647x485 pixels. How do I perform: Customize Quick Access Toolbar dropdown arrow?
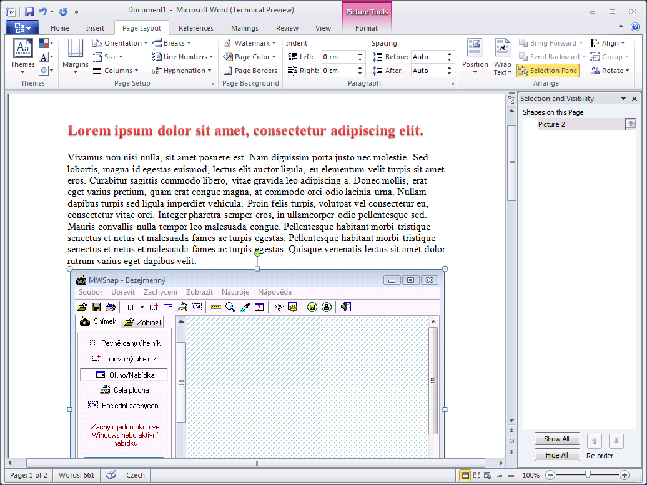pyautogui.click(x=76, y=12)
